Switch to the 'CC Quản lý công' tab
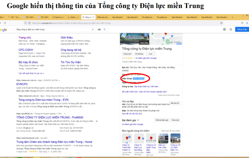 (59, 17)
